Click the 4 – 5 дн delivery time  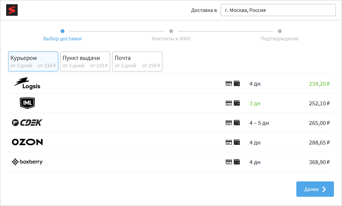click(259, 123)
